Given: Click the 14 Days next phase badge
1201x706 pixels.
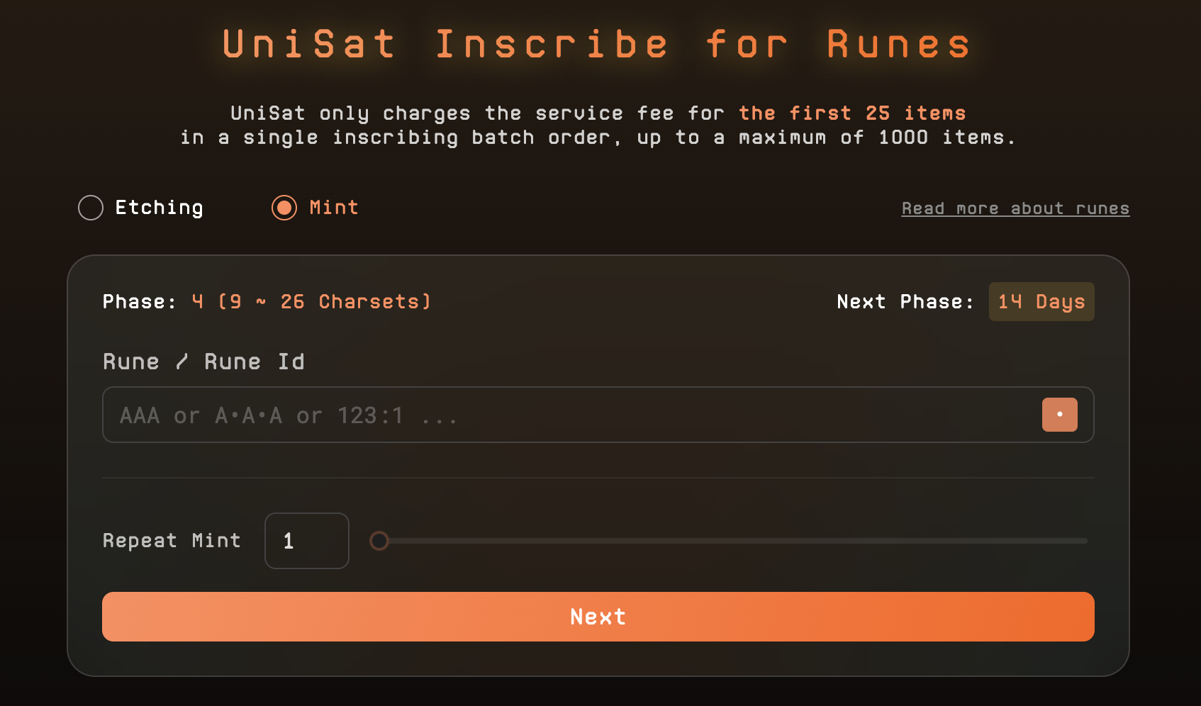Looking at the screenshot, I should (x=1041, y=302).
